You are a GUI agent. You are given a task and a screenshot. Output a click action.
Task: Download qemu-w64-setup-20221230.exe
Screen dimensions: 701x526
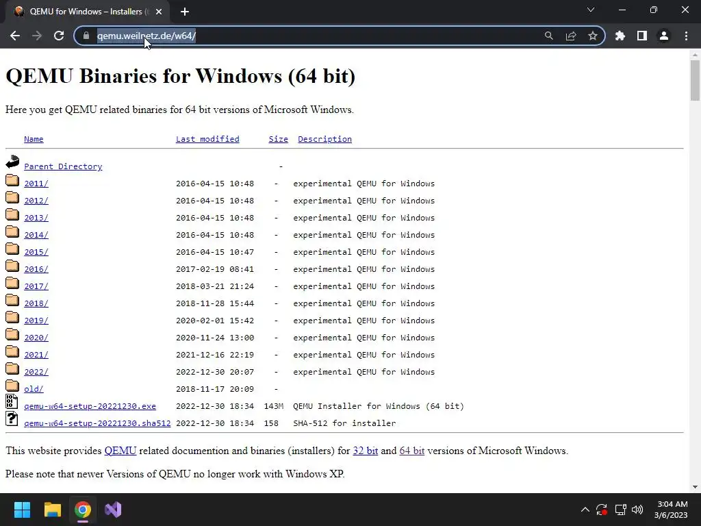(x=90, y=406)
